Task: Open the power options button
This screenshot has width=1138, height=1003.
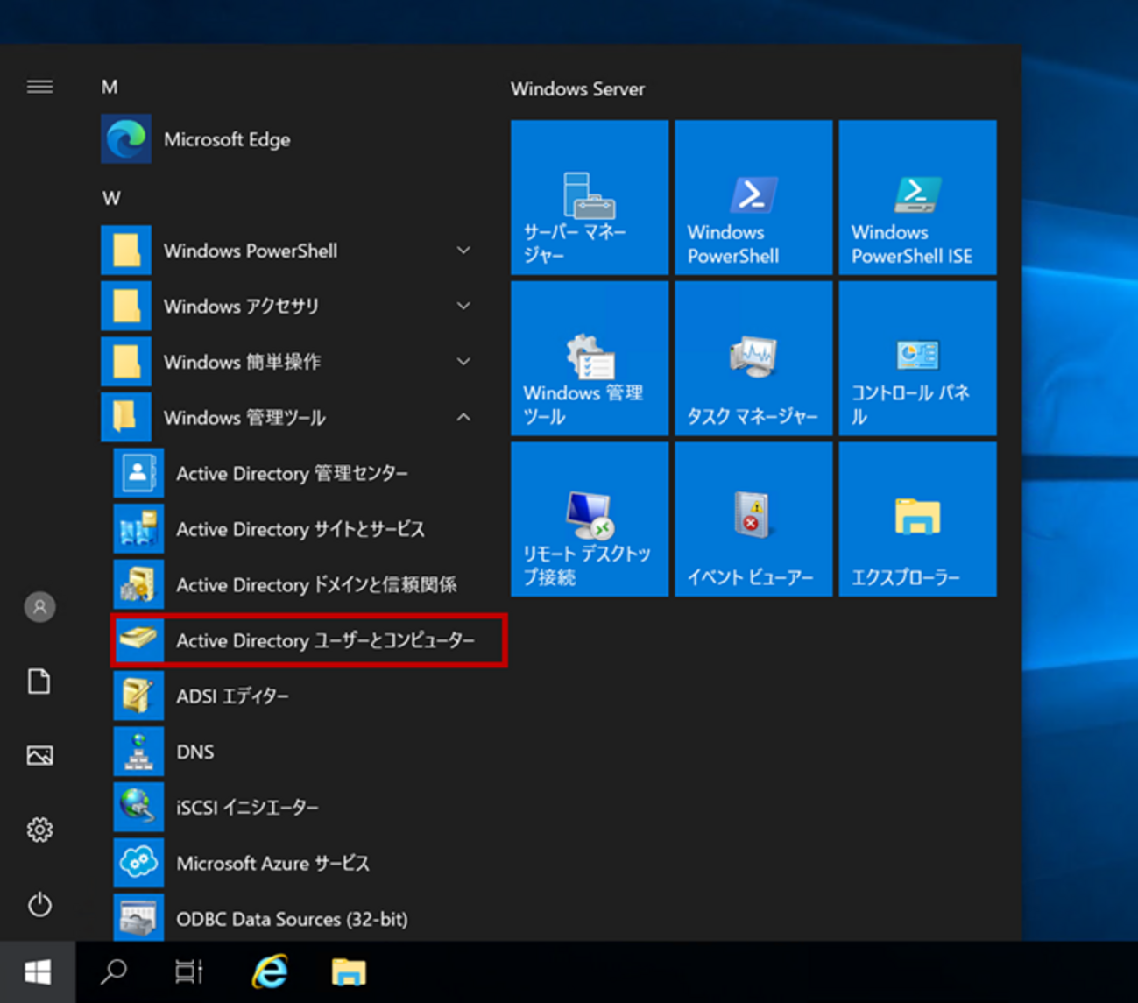Action: (39, 904)
